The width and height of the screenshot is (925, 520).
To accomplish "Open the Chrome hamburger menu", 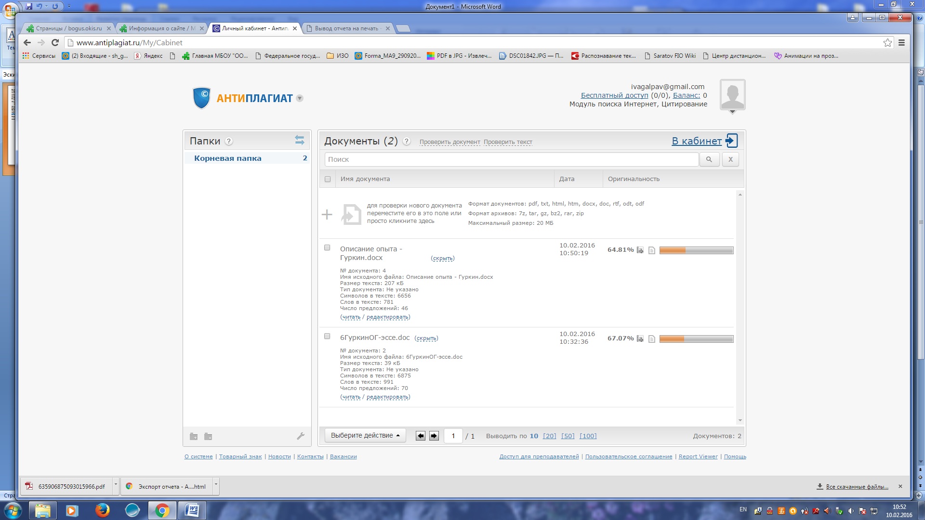I will pos(901,43).
